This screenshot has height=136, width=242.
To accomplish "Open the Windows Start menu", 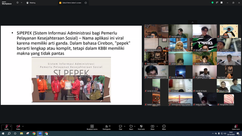I will tap(3, 133).
